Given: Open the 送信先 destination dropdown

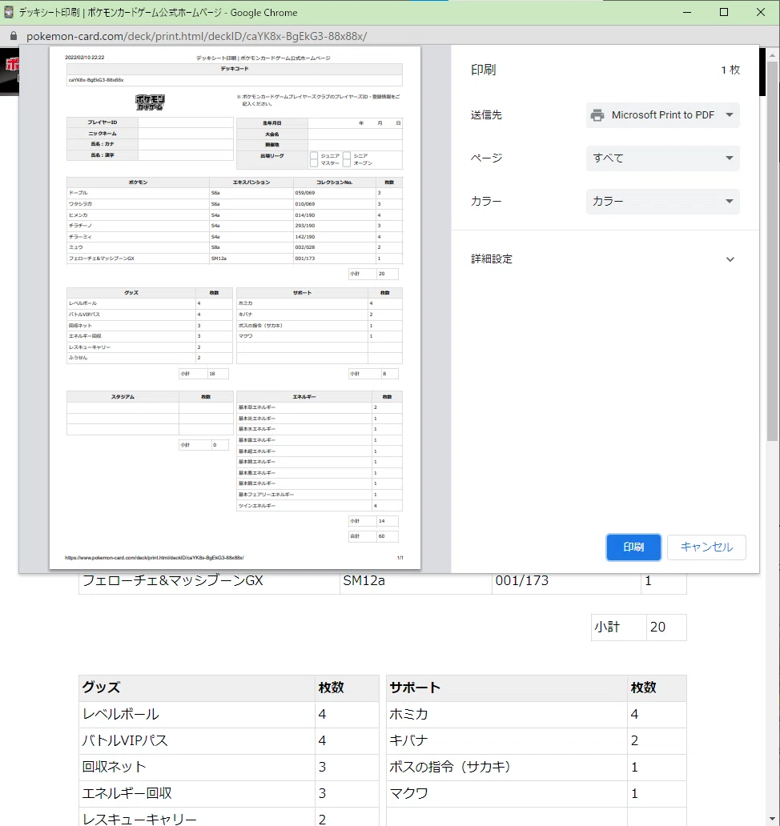Looking at the screenshot, I should coord(662,114).
